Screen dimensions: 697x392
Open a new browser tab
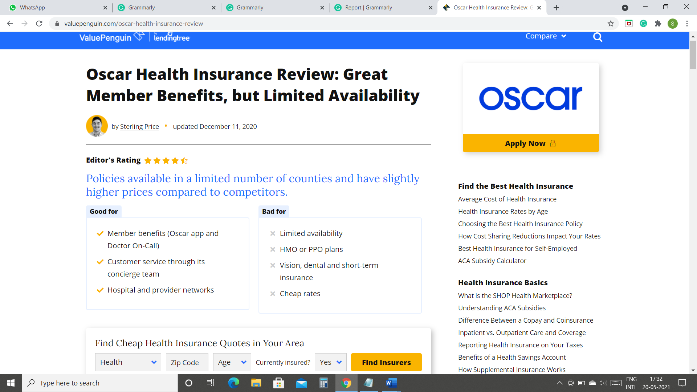(556, 8)
